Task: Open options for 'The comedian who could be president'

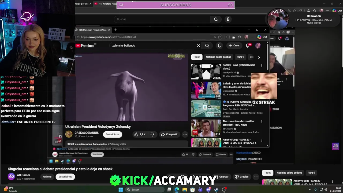Action: [262, 122]
